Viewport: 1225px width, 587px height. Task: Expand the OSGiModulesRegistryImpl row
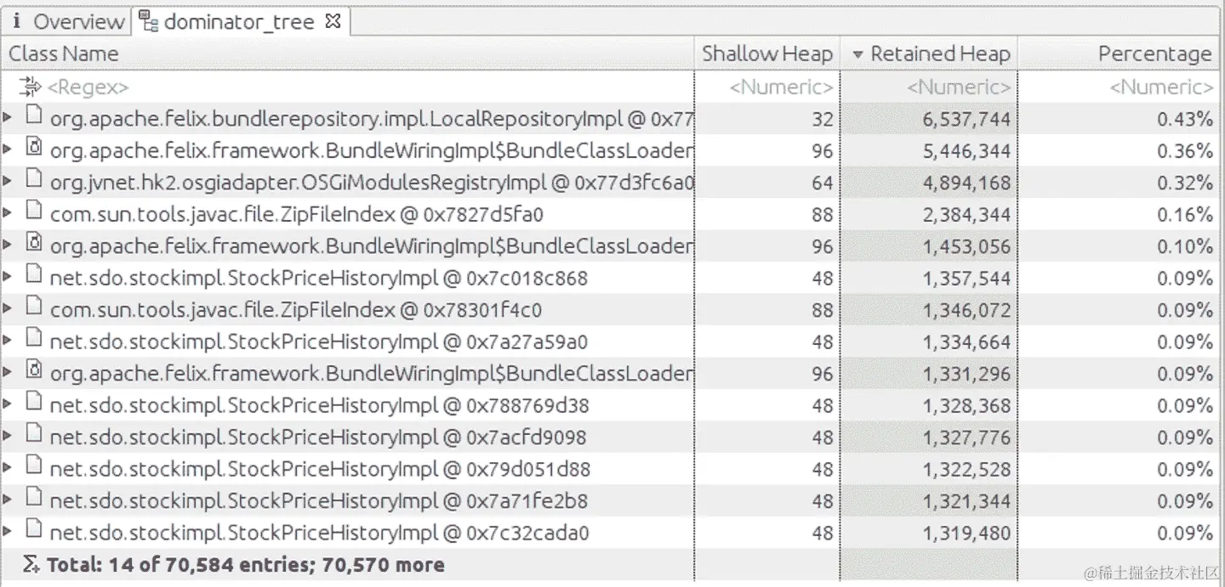(8, 181)
